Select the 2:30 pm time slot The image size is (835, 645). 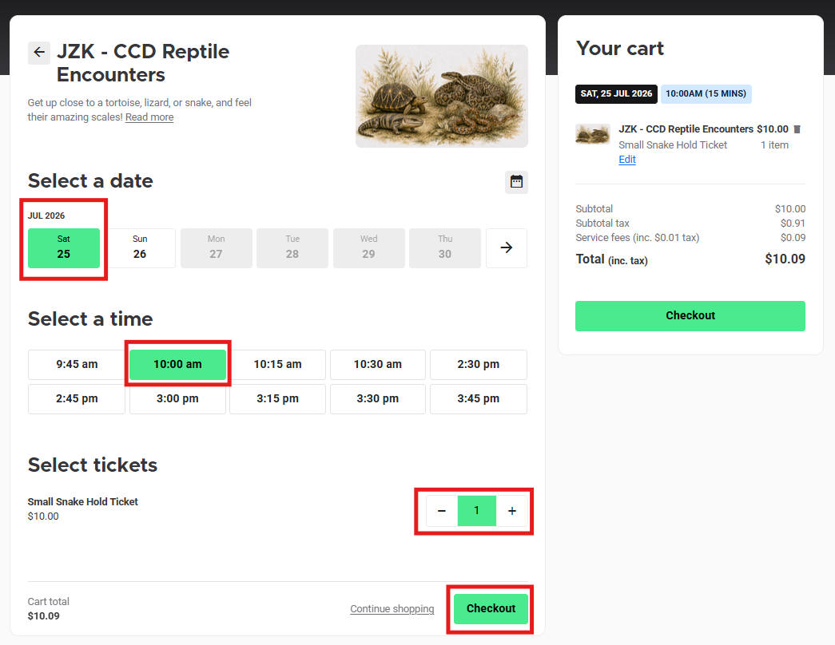point(478,365)
